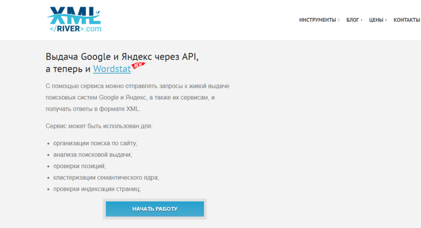Click the text 'Сервис может быть использован для:'
The image size is (421, 228).
pos(99,126)
